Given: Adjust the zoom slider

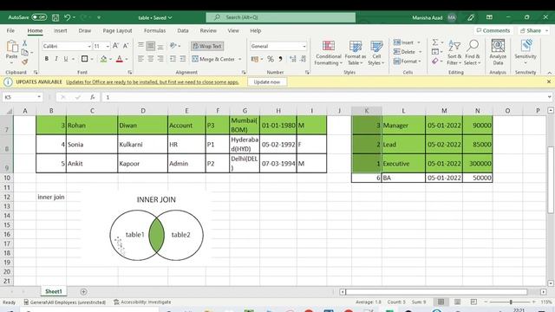Looking at the screenshot, I should 511,302.
